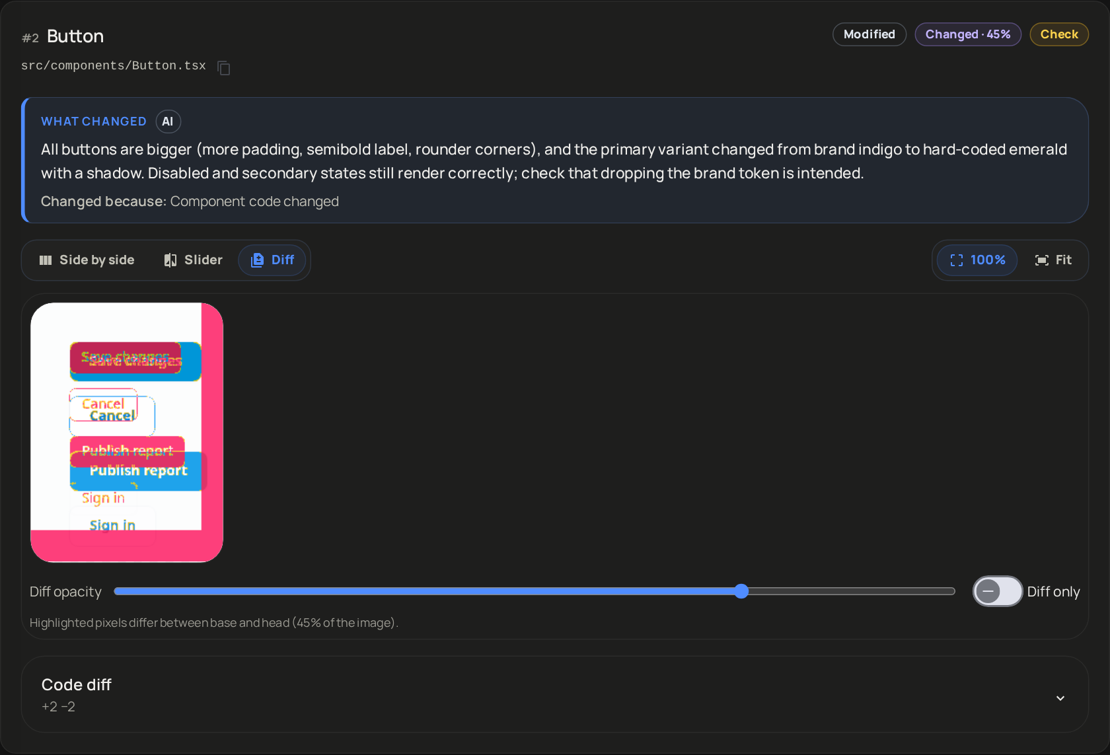Click the 'Highlighted pixels differ' caption

point(214,623)
